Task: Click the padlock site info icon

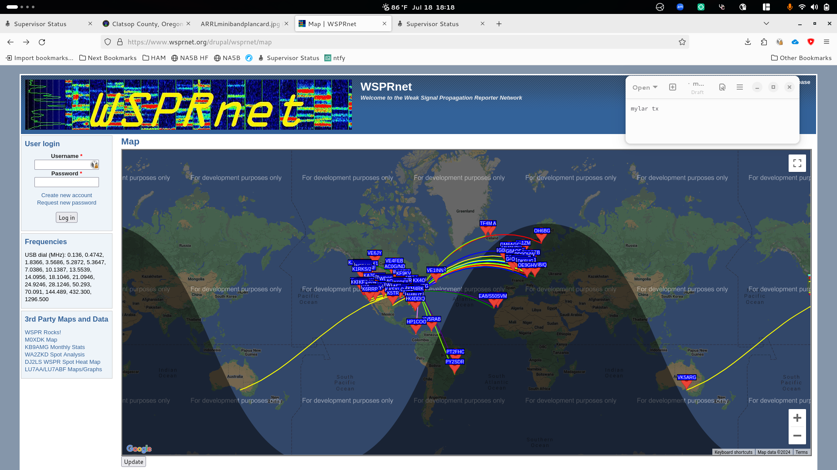Action: 120,42
